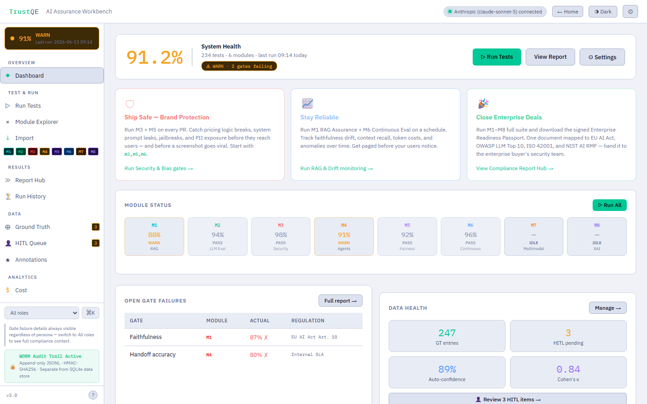This screenshot has height=404, width=647.
Task: Open Run Tests in sidebar
Action: click(x=52, y=105)
